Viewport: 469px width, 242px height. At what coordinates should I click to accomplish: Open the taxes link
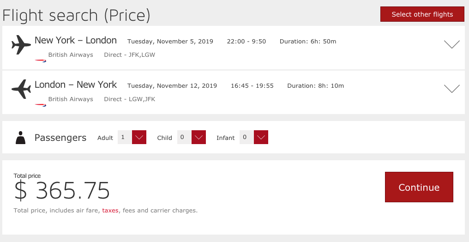tap(110, 211)
